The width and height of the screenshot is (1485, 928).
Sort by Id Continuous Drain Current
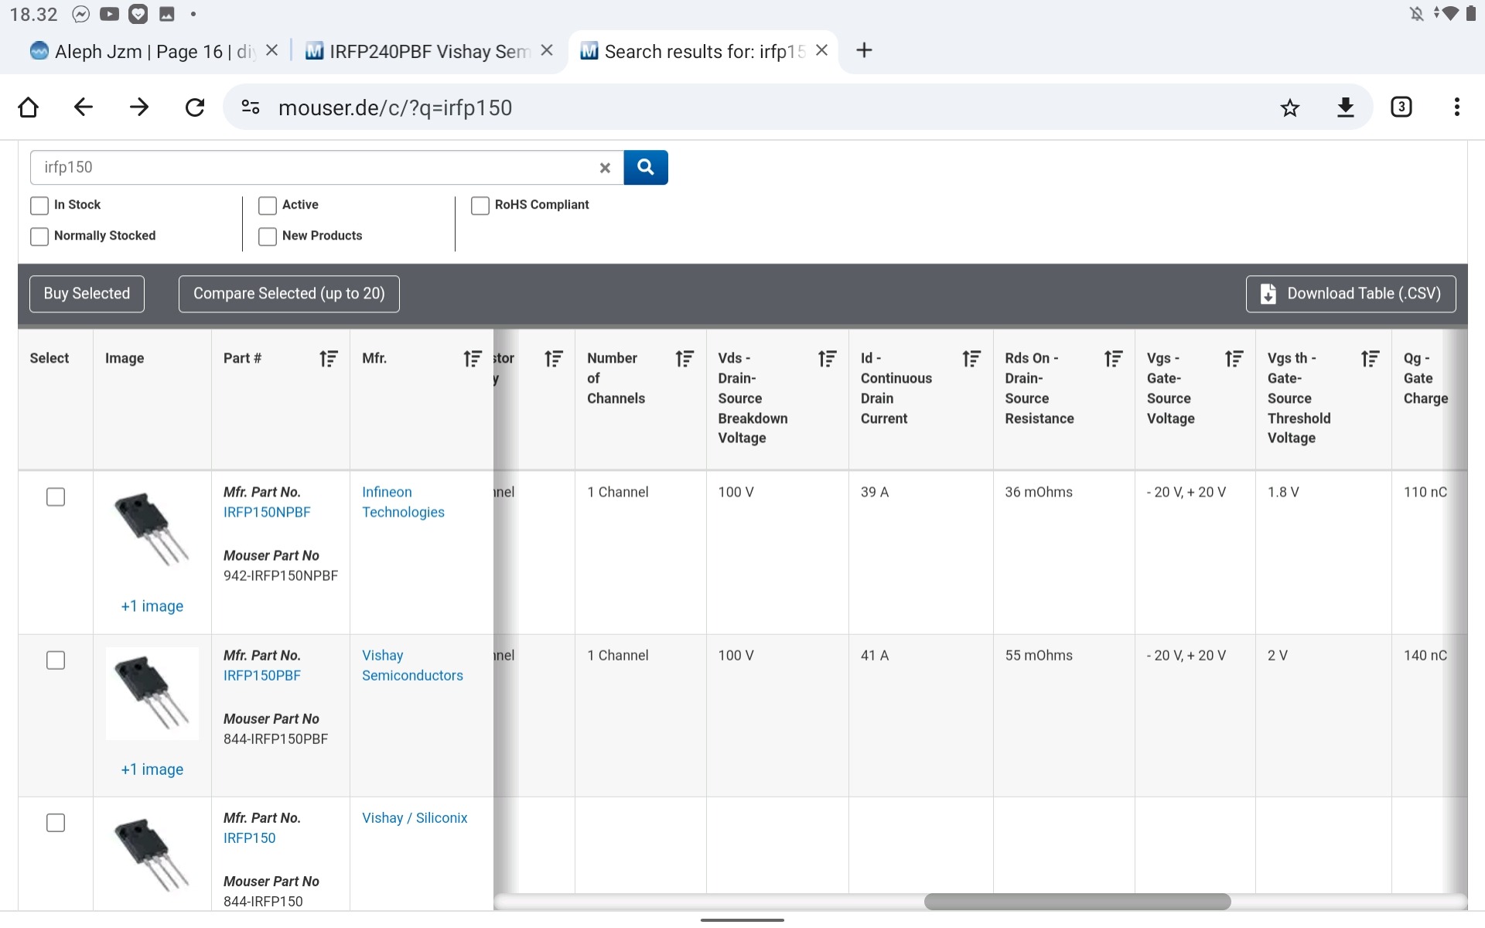click(971, 359)
